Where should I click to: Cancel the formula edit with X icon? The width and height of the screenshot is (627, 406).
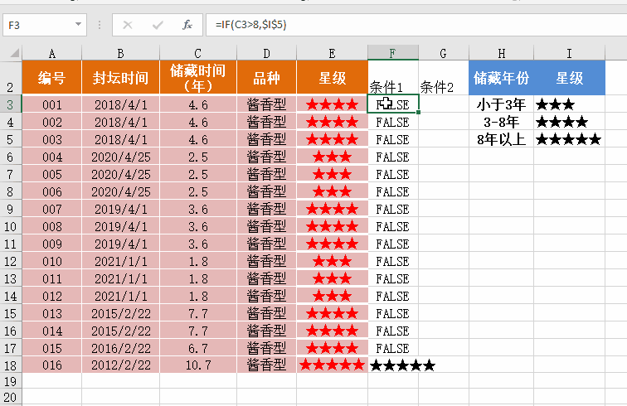click(128, 25)
